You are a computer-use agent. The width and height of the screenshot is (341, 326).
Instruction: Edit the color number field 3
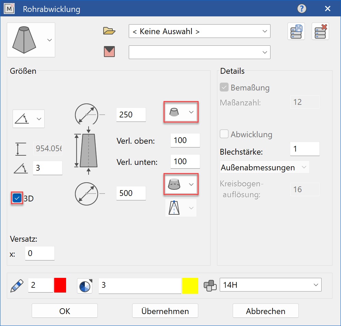[x=140, y=286]
